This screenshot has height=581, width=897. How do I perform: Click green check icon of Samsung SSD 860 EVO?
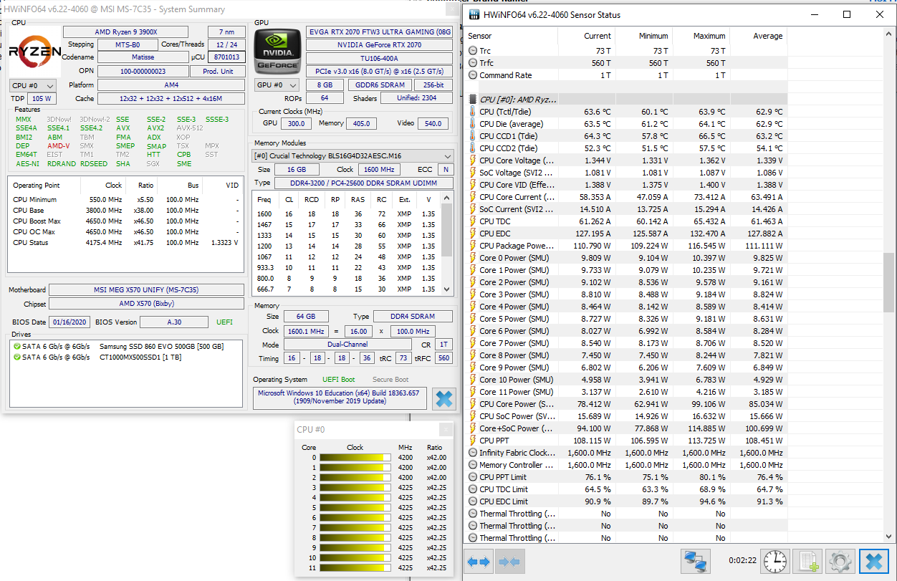[17, 347]
